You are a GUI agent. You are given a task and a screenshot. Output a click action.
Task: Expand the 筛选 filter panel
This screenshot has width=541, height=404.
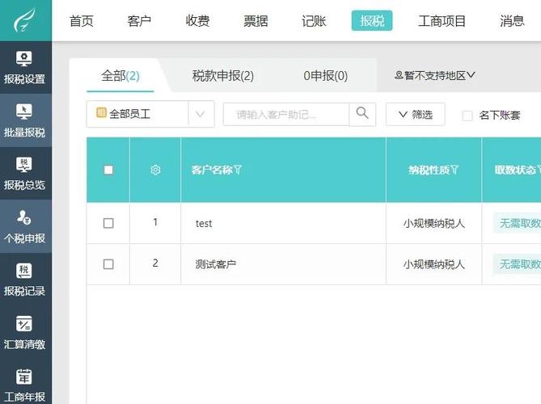(416, 114)
